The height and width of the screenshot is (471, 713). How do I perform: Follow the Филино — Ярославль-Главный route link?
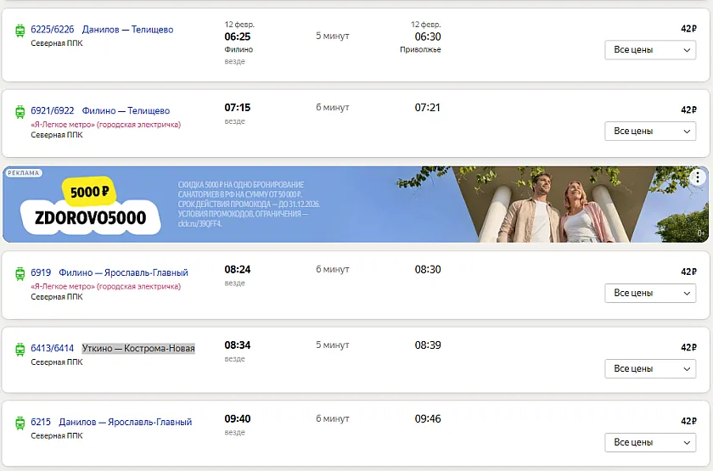tap(123, 273)
